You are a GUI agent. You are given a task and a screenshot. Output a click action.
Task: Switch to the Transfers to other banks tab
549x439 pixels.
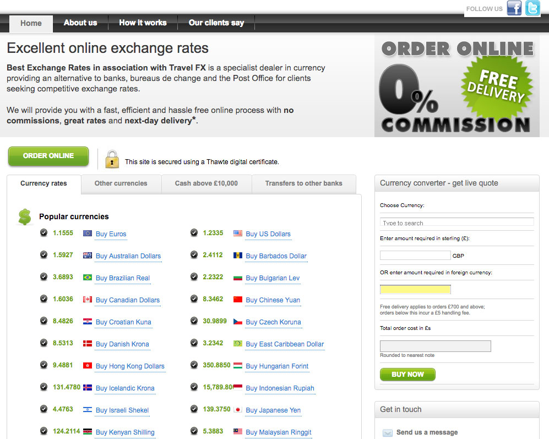point(303,183)
